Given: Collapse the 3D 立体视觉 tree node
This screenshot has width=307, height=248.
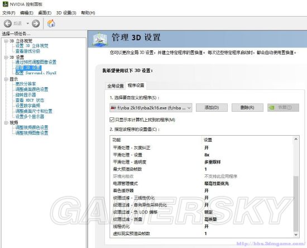Looking at the screenshot, I should coord(6,41).
